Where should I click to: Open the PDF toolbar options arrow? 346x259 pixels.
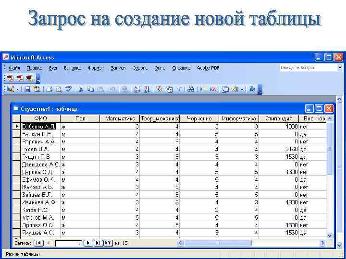pos(38,79)
